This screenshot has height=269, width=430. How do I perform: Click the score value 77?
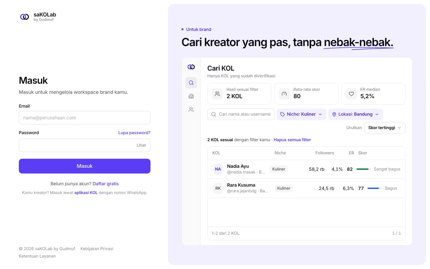point(361,188)
